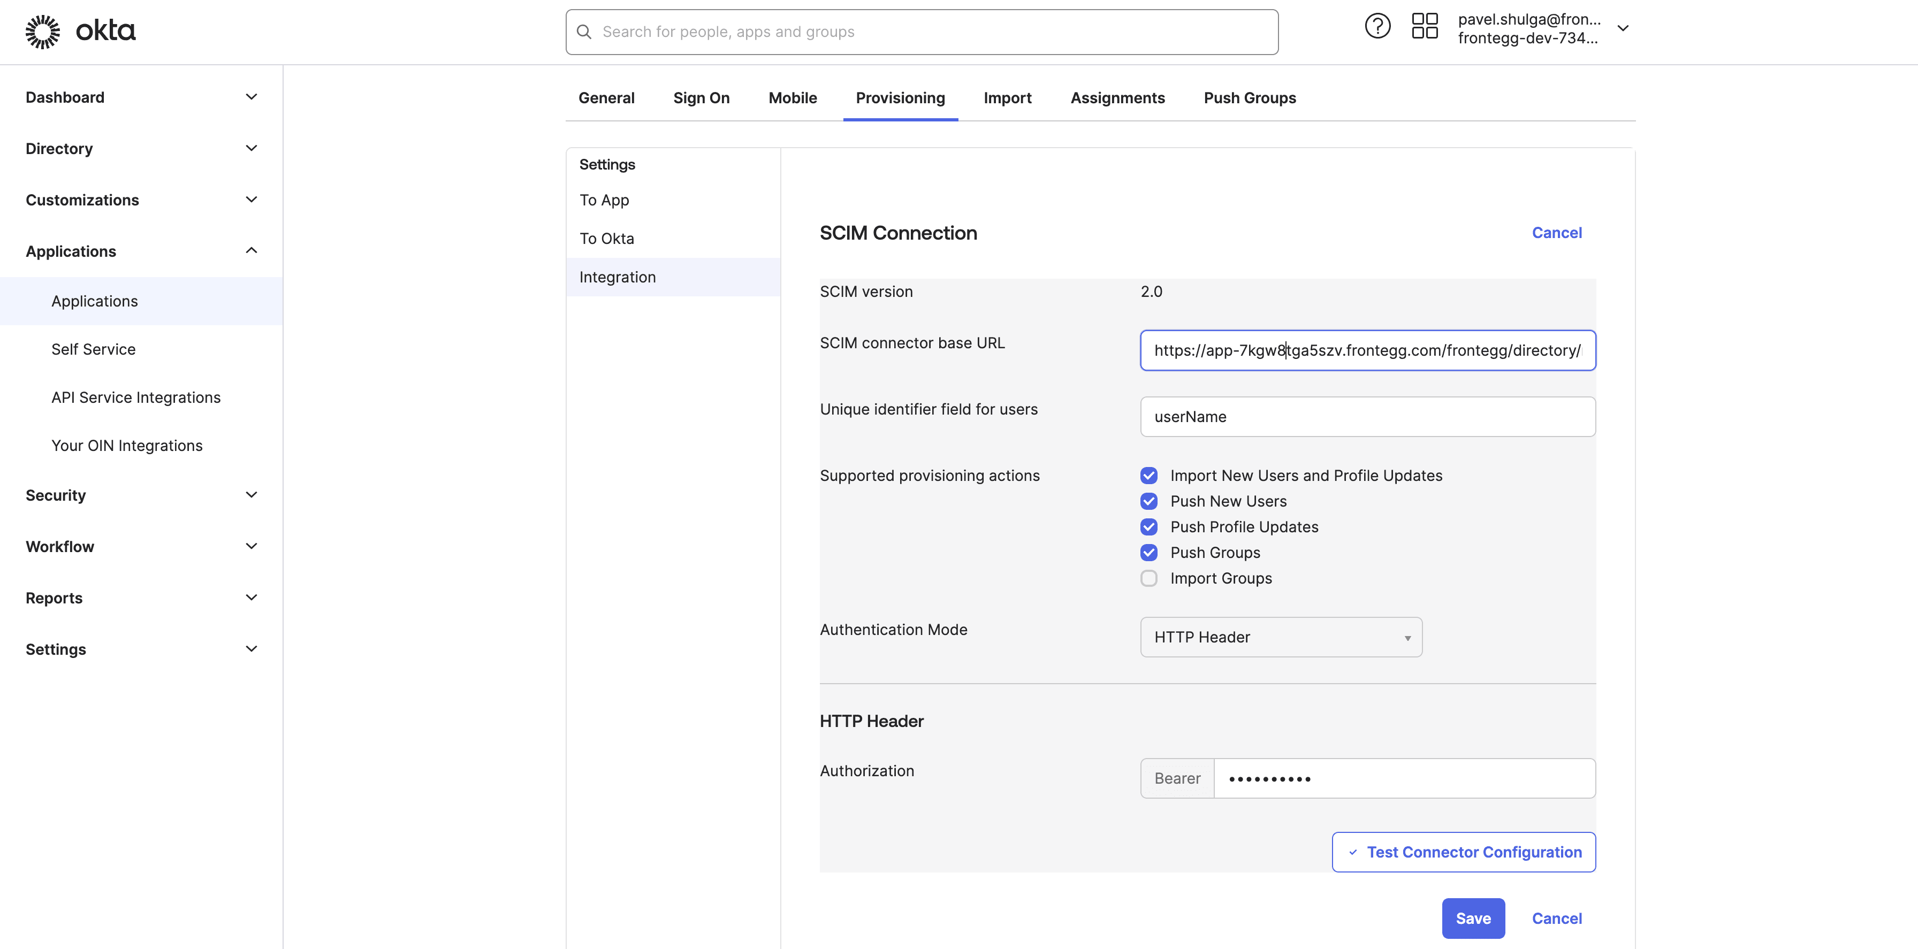The image size is (1918, 949).
Task: Expand the Settings sidebar section
Action: click(x=141, y=650)
